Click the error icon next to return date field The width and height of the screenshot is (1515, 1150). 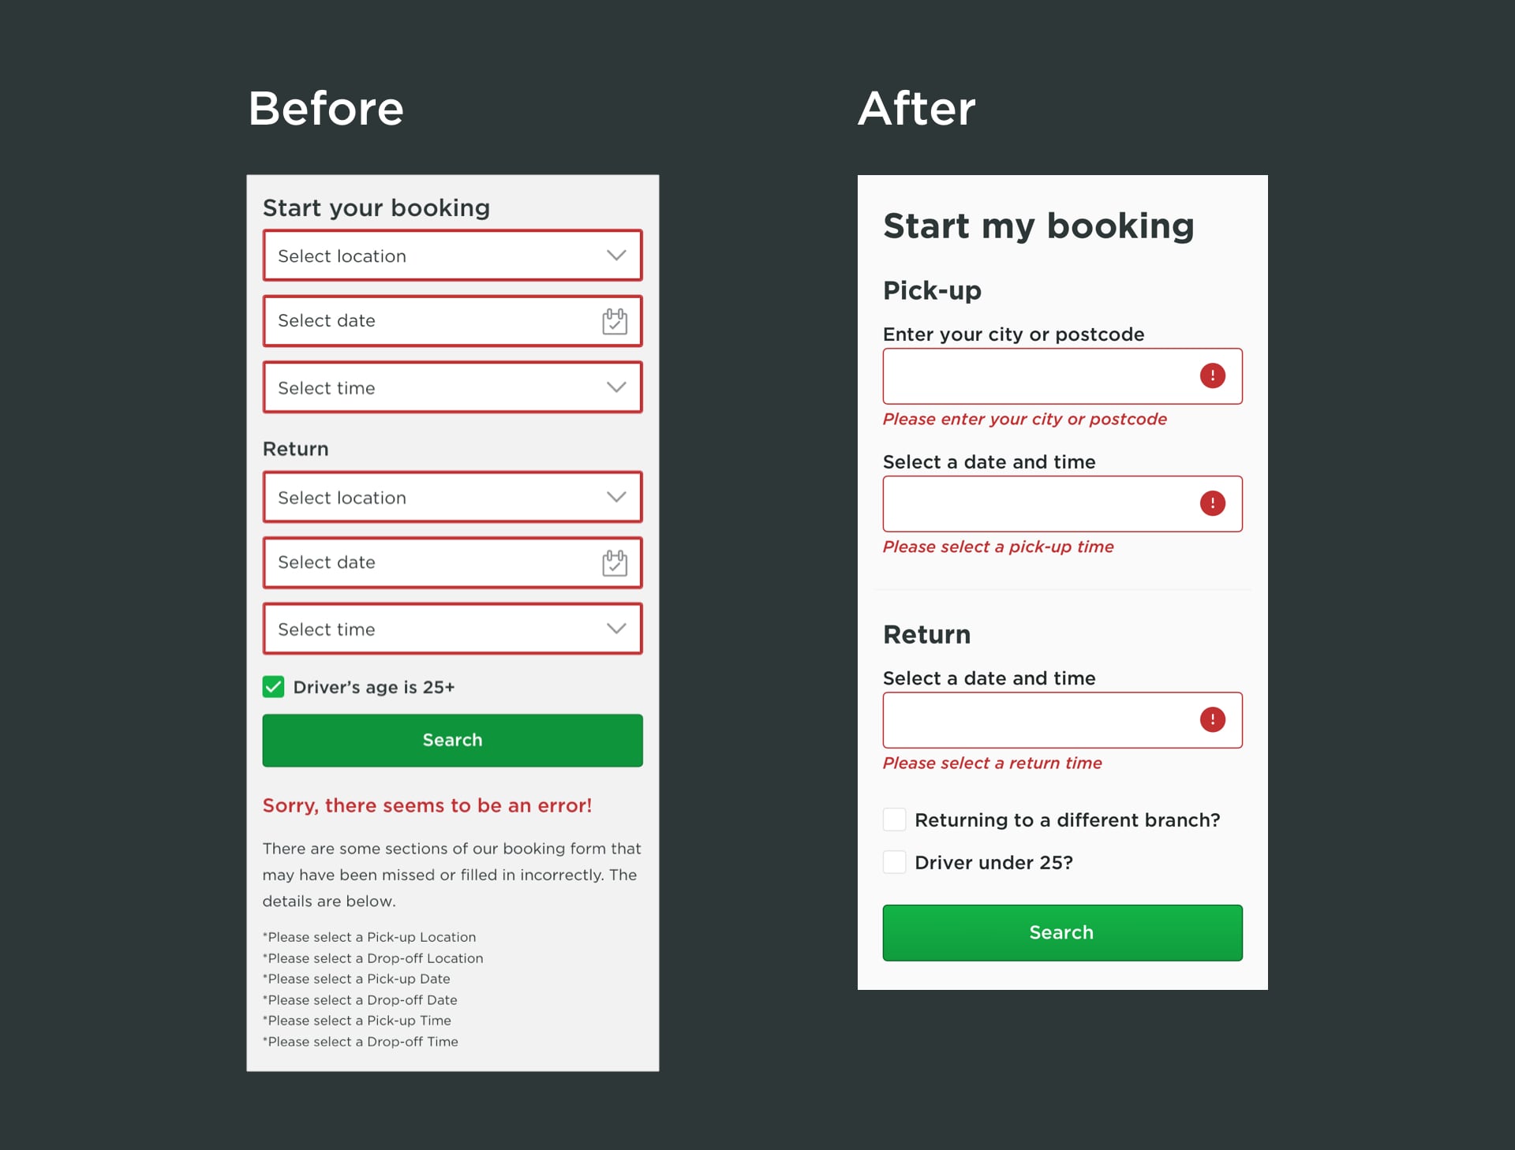1213,720
